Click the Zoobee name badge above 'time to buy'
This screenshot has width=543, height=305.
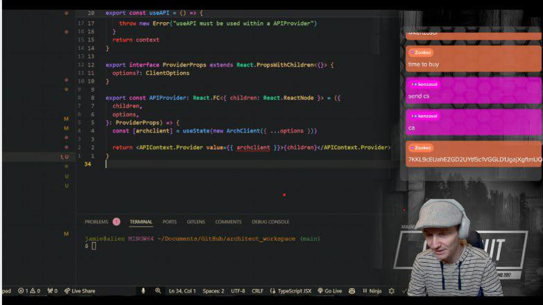pyautogui.click(x=420, y=53)
